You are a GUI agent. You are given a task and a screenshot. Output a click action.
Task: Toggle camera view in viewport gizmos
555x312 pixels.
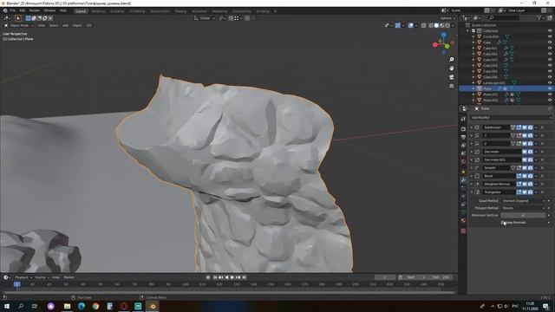(x=451, y=77)
